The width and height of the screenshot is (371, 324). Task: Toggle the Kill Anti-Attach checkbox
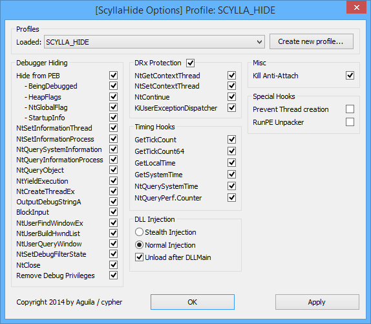point(350,76)
